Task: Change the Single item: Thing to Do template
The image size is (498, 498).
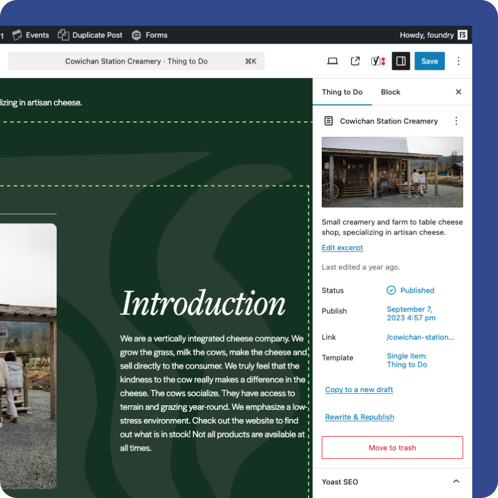Action: point(406,360)
